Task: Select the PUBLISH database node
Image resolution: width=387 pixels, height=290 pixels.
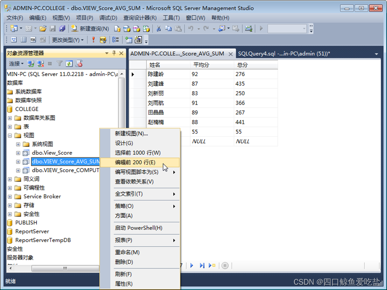Action: tap(26, 223)
